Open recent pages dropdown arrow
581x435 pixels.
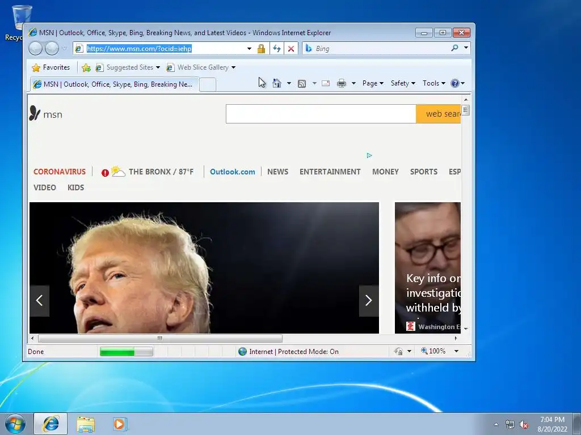[64, 49]
